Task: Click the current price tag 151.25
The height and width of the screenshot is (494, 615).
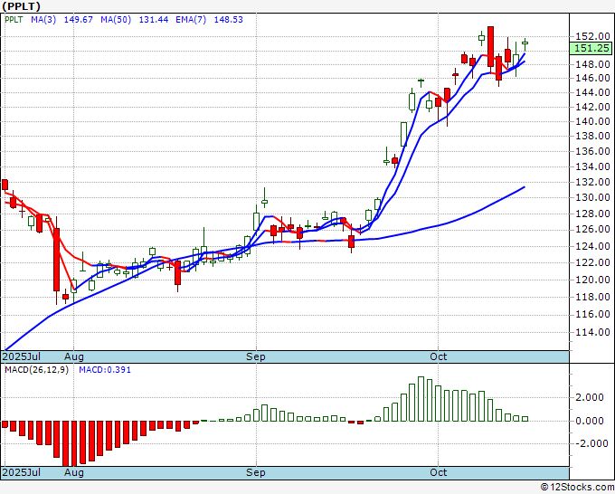Action: point(591,48)
